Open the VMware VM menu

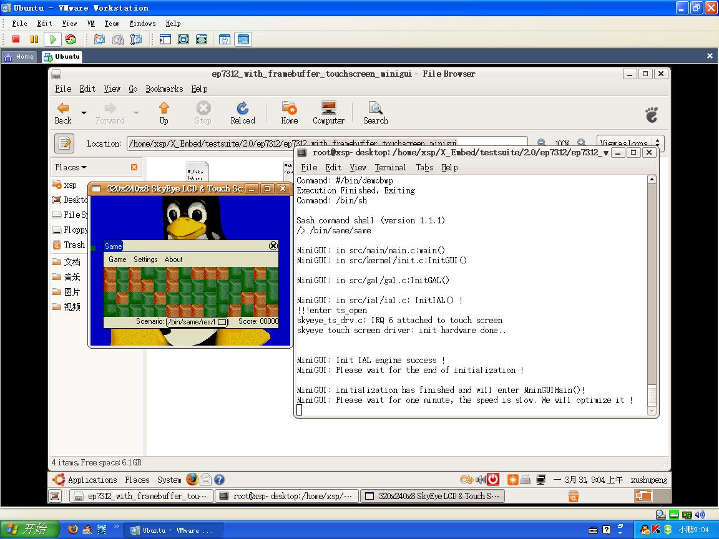click(90, 23)
